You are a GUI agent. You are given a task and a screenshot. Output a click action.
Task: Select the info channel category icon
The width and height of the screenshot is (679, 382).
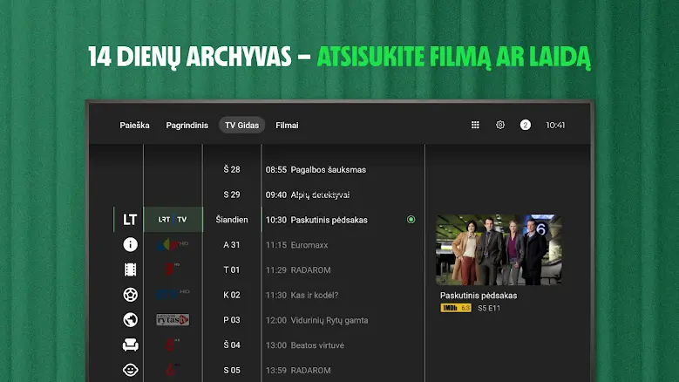pos(131,245)
